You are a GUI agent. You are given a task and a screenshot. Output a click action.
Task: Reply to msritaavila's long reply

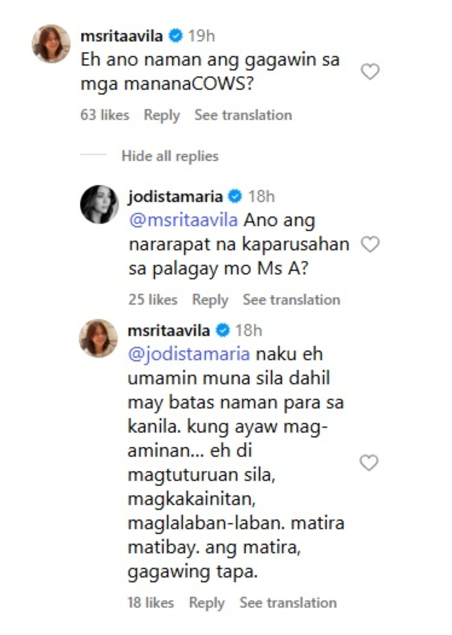206,603
